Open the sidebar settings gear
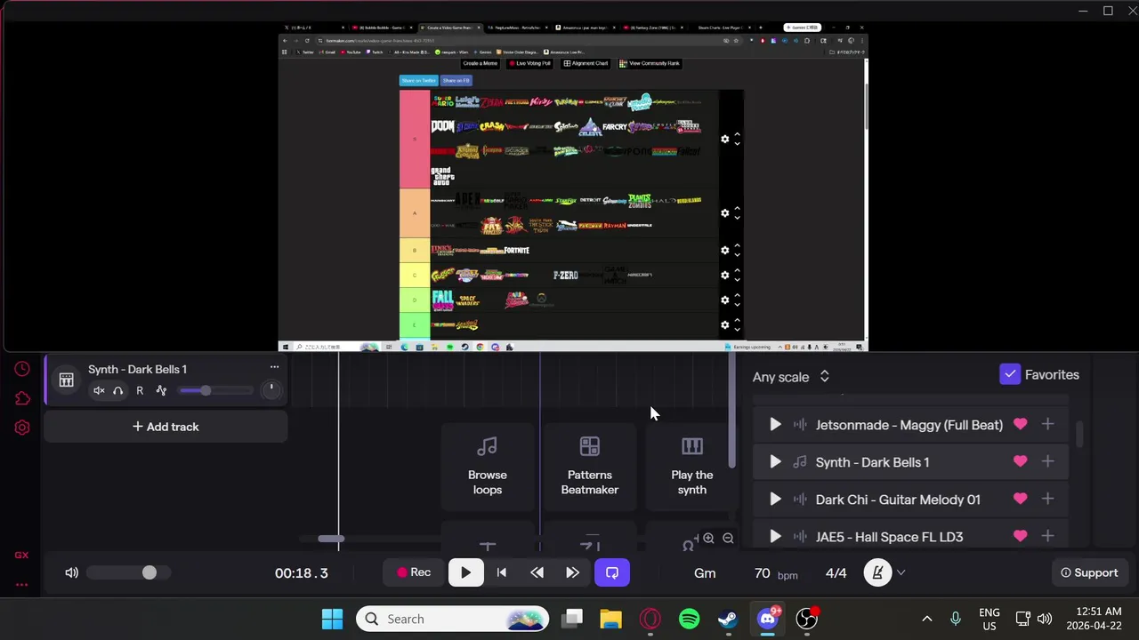Screen dimensions: 1139x640 tap(22, 428)
